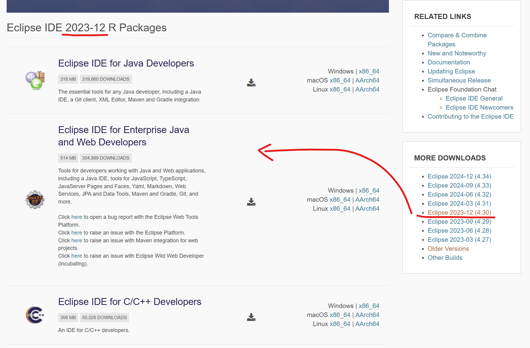Click the Java EE IDE gear logo
The image size is (530, 348).
(x=35, y=200)
